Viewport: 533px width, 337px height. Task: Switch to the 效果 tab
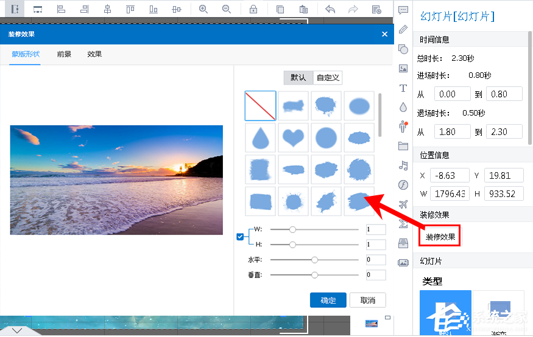pyautogui.click(x=94, y=54)
